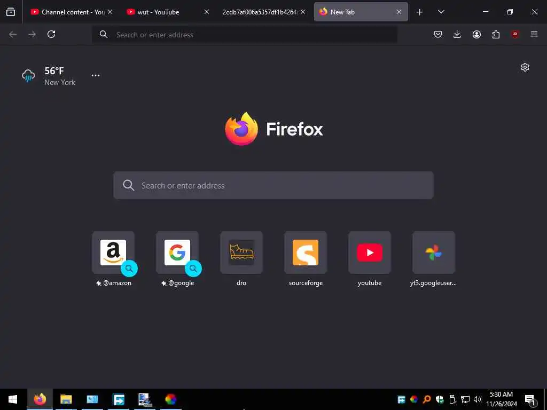Close the Channel content tab

pos(110,12)
